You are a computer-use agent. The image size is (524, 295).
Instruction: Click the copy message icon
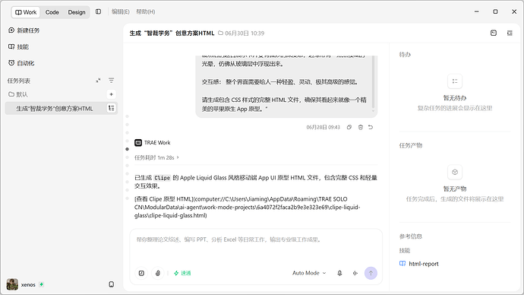[x=349, y=127]
